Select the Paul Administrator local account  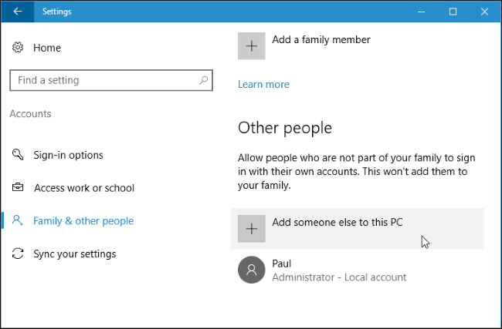(x=339, y=270)
